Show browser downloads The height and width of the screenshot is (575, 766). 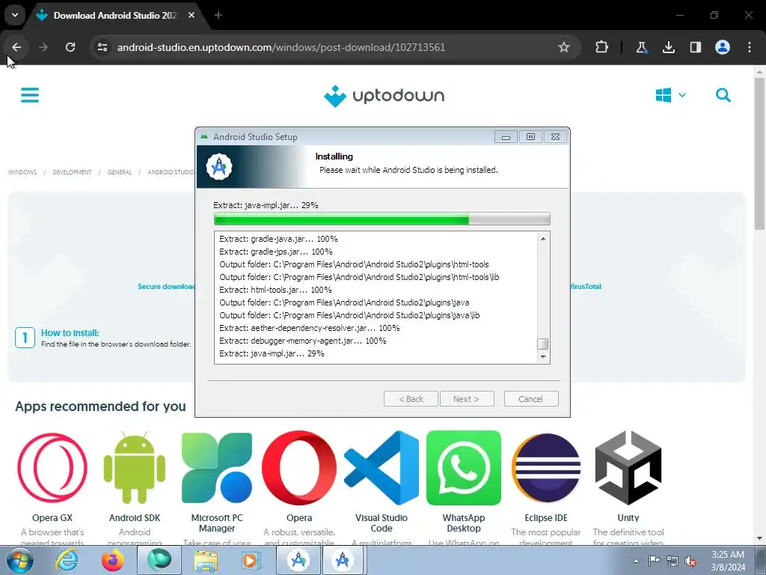[x=668, y=47]
